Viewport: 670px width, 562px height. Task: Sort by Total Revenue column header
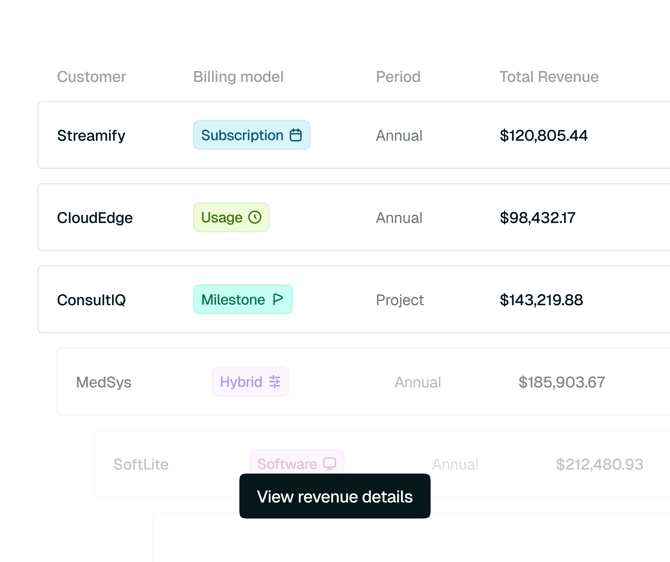coord(549,77)
